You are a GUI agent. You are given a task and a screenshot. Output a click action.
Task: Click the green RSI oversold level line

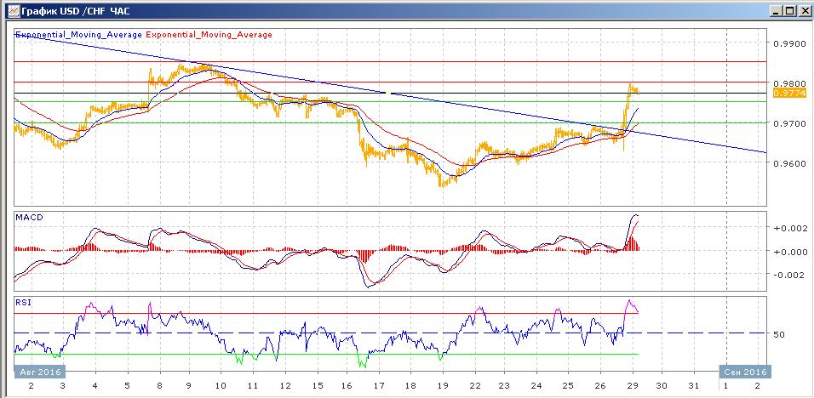(x=326, y=355)
